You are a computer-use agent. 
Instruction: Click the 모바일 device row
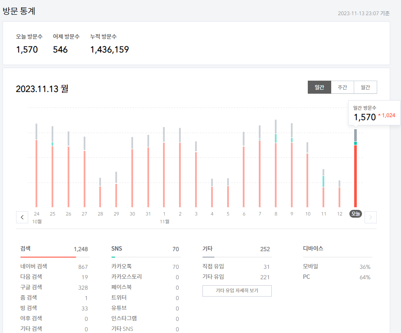click(x=337, y=267)
